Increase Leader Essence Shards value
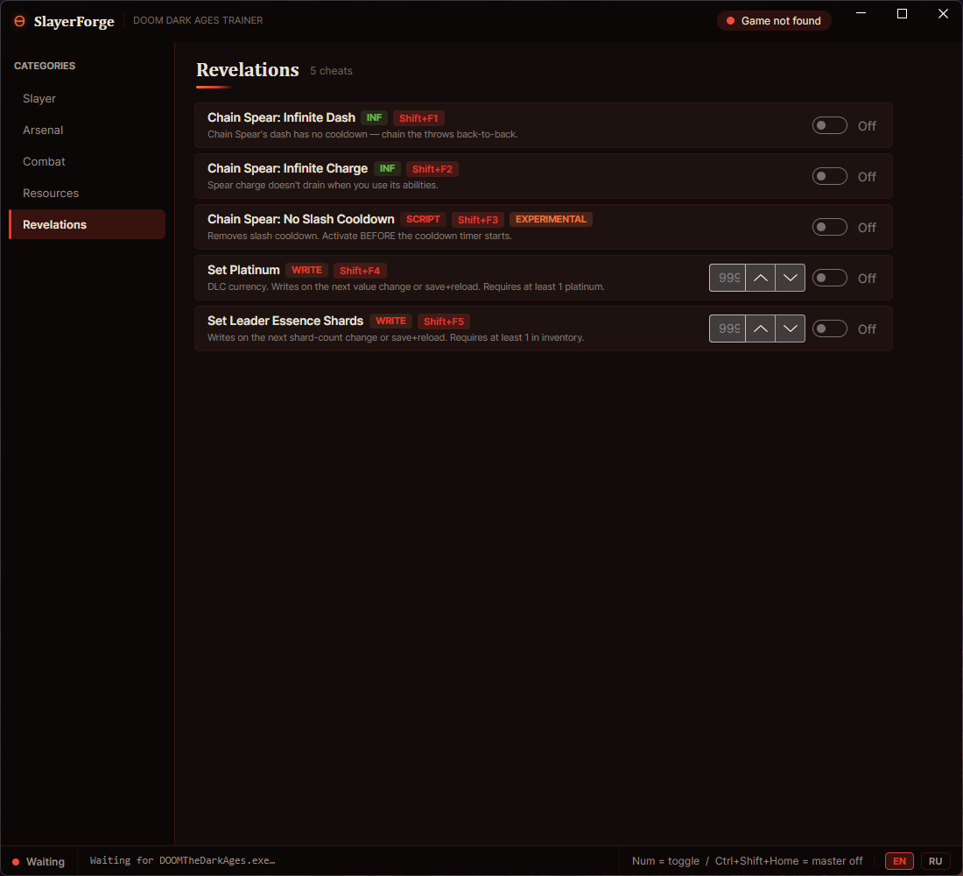 point(760,328)
